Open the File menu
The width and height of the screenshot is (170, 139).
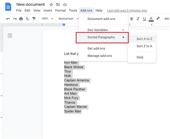point(19,10)
